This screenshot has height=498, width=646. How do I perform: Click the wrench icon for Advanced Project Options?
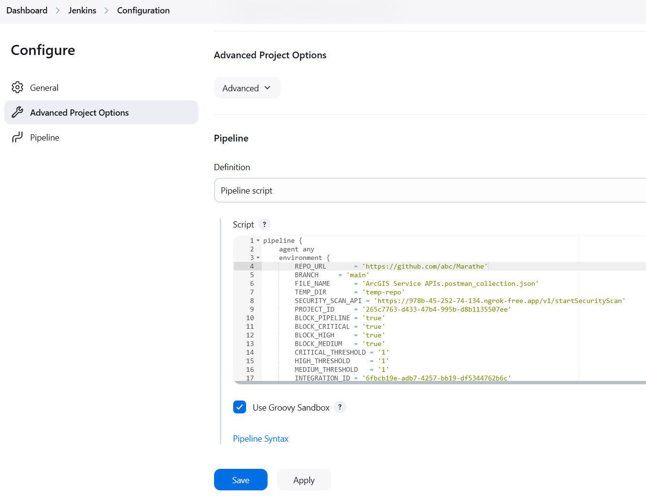coord(18,112)
